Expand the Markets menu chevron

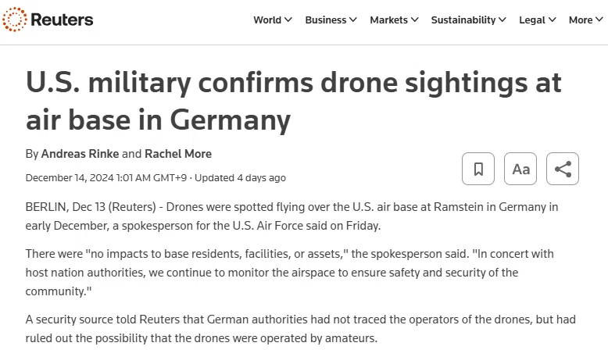[415, 20]
